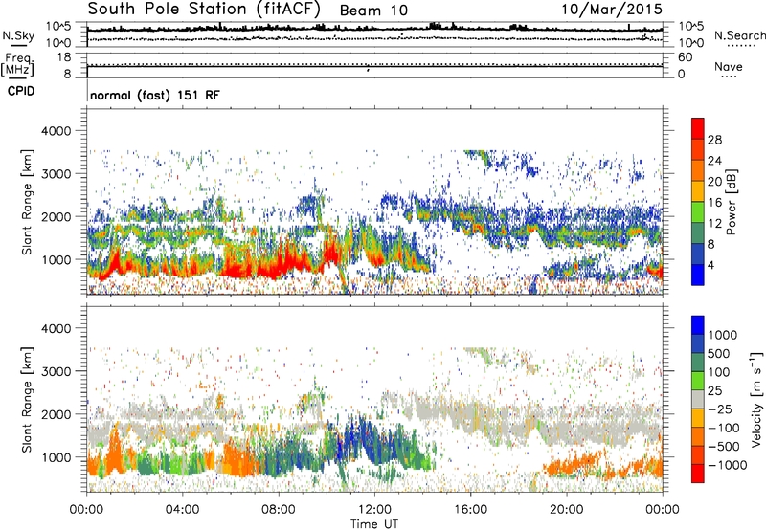Click the 4 tick on the power colorbar
The image size is (766, 530).
tap(711, 265)
